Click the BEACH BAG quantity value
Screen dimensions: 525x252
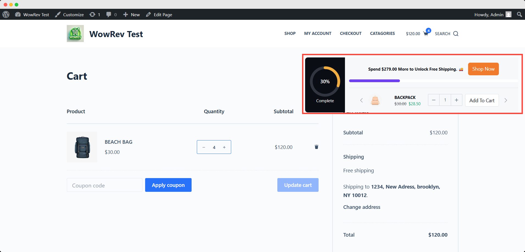click(x=214, y=147)
